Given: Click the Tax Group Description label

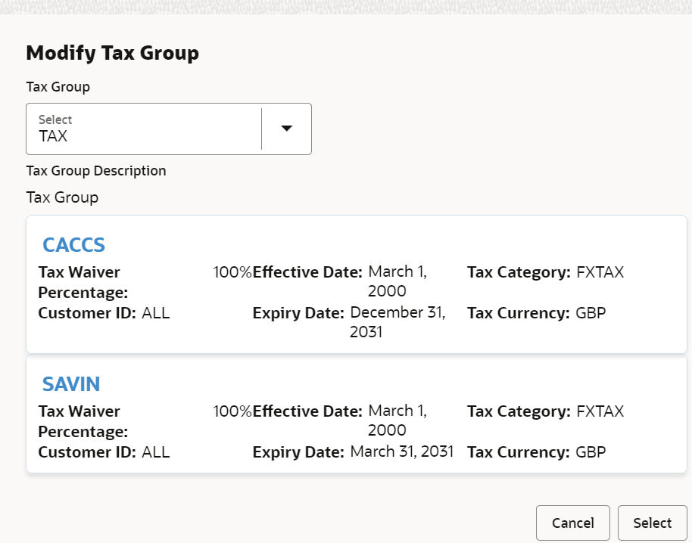Looking at the screenshot, I should [x=96, y=171].
